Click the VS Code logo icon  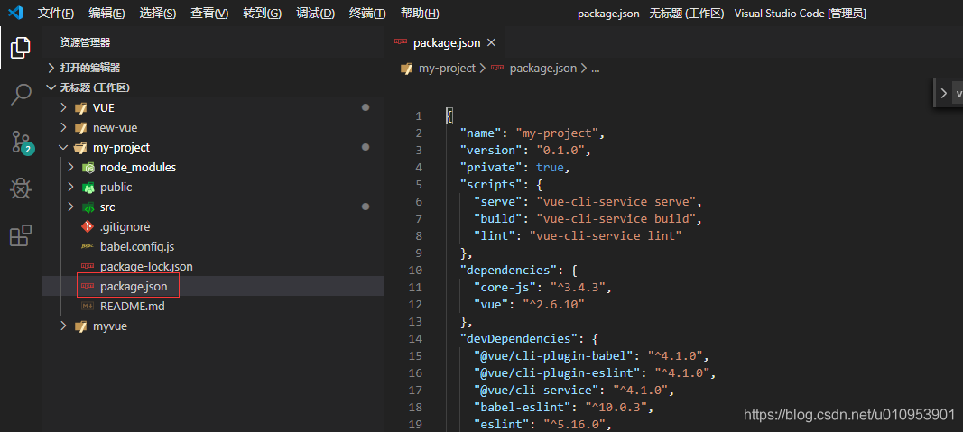click(15, 13)
